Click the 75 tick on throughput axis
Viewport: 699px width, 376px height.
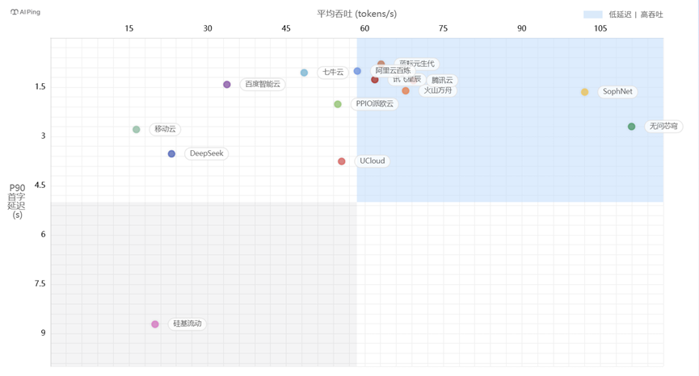tap(443, 28)
